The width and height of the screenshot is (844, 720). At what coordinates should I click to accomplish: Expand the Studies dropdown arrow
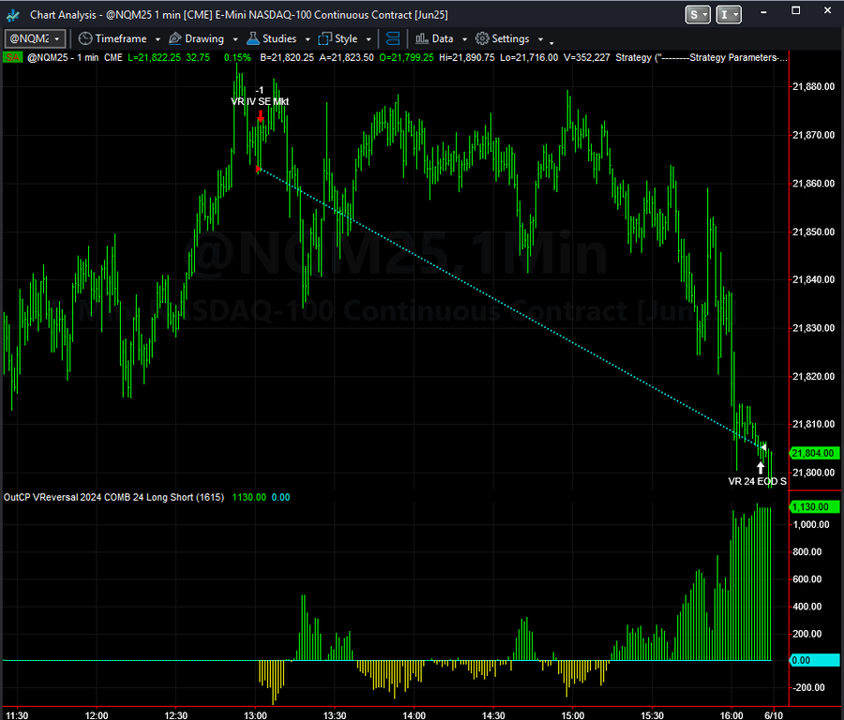[x=308, y=39]
